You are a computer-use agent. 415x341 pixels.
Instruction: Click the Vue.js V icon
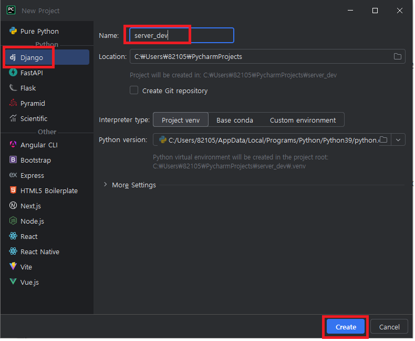pyautogui.click(x=13, y=282)
